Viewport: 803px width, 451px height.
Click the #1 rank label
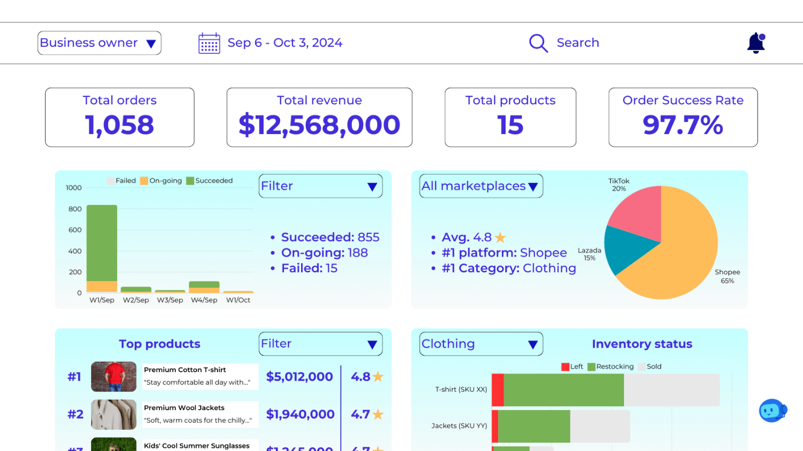point(74,377)
